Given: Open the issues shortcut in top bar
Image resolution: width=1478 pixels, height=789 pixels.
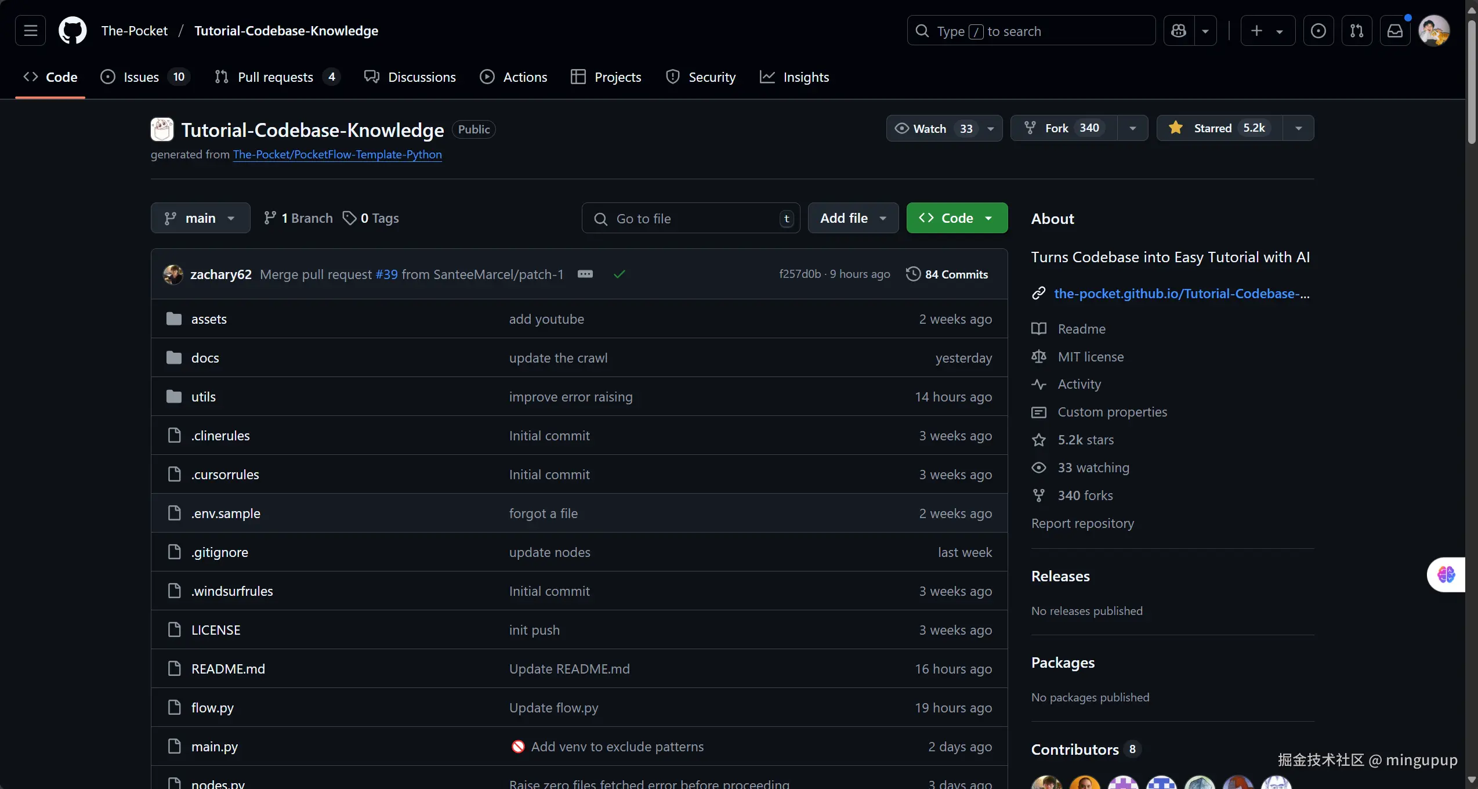Looking at the screenshot, I should 1318,30.
